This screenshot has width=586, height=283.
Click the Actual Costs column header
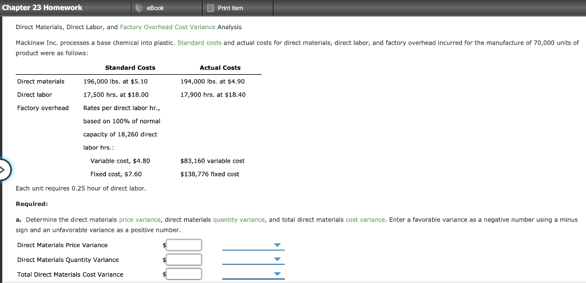tap(220, 68)
